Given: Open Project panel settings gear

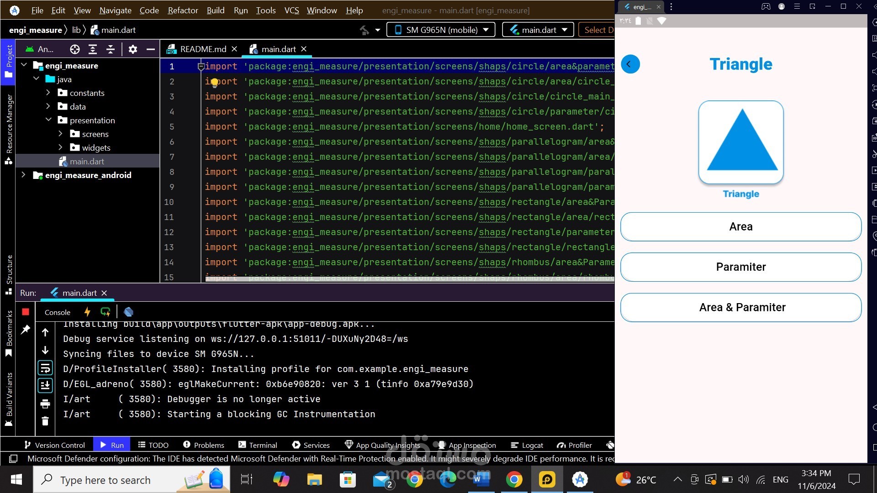Looking at the screenshot, I should (132, 49).
